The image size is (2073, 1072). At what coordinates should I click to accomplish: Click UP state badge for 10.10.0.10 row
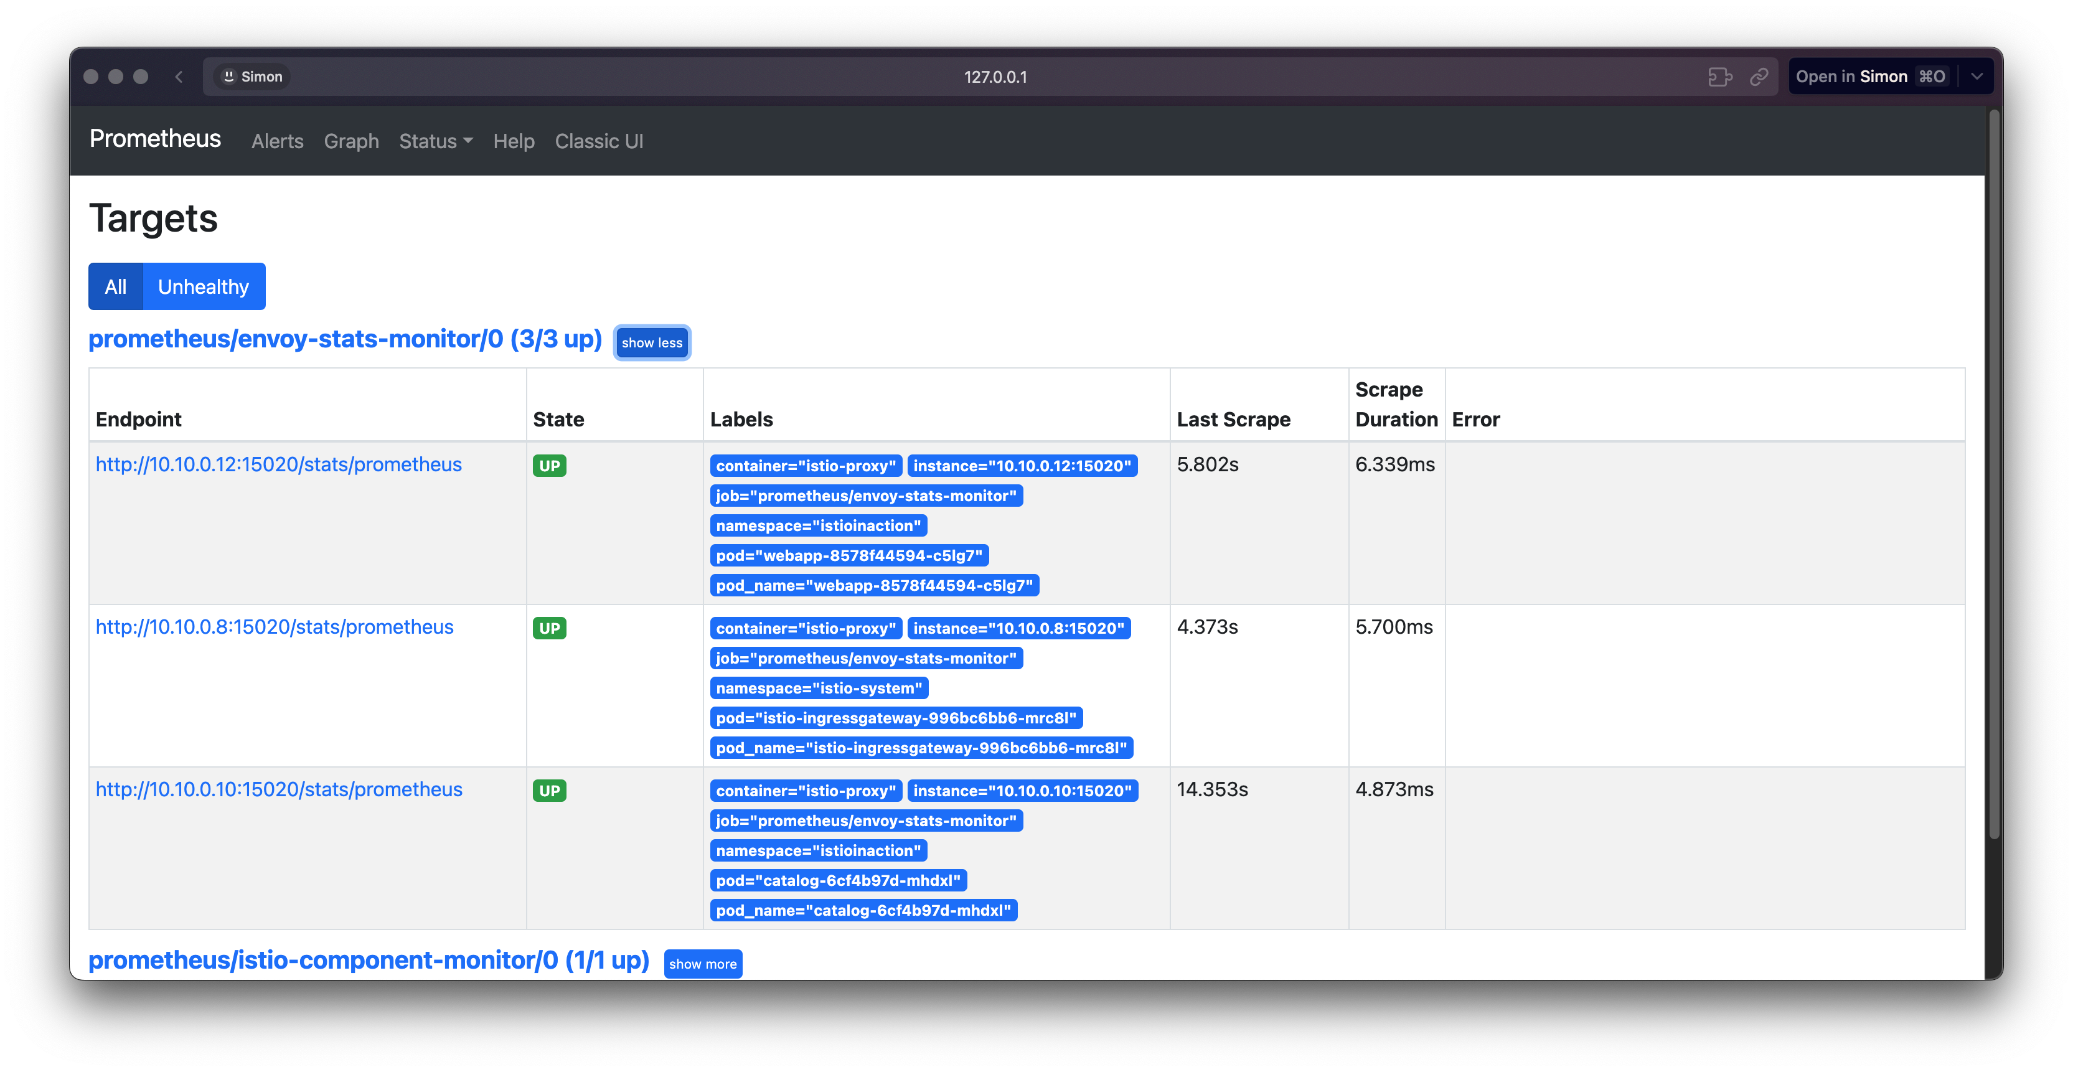click(x=549, y=791)
